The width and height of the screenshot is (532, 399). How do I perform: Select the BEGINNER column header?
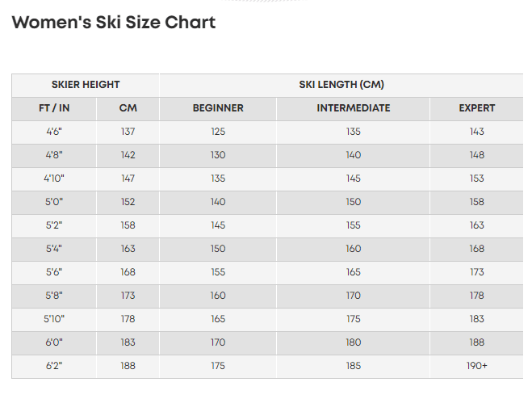[218, 108]
